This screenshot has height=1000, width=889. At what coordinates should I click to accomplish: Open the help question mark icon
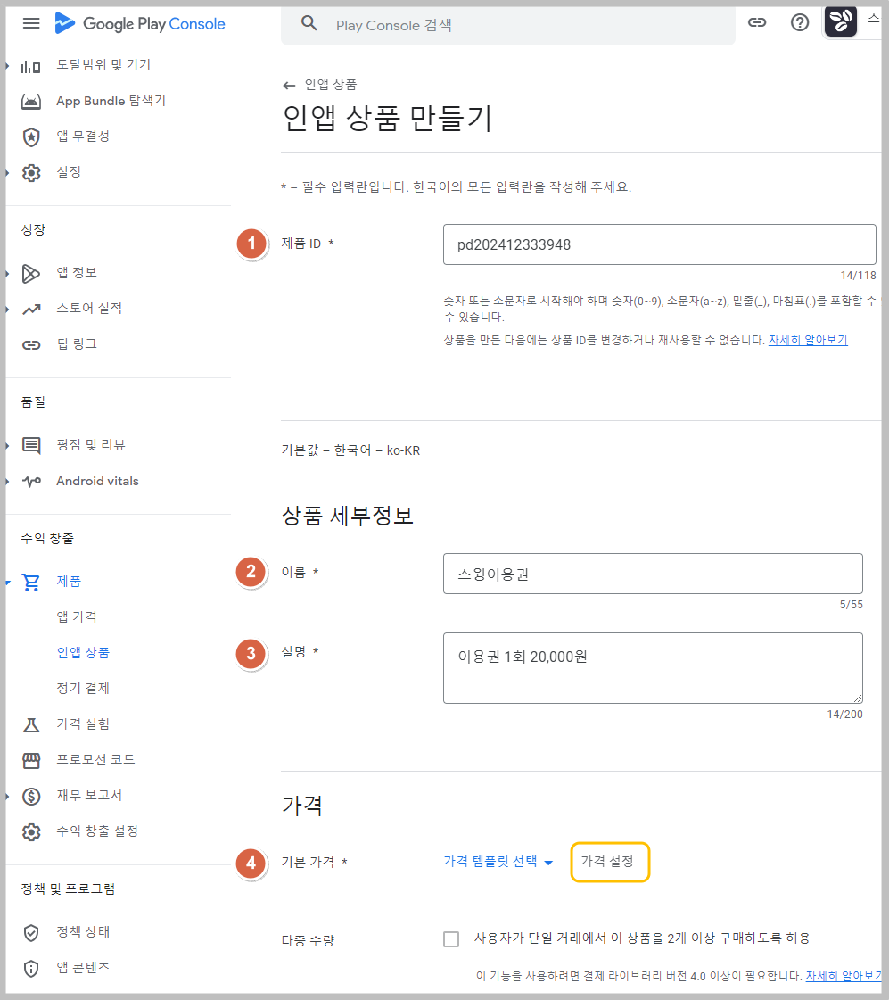(800, 23)
